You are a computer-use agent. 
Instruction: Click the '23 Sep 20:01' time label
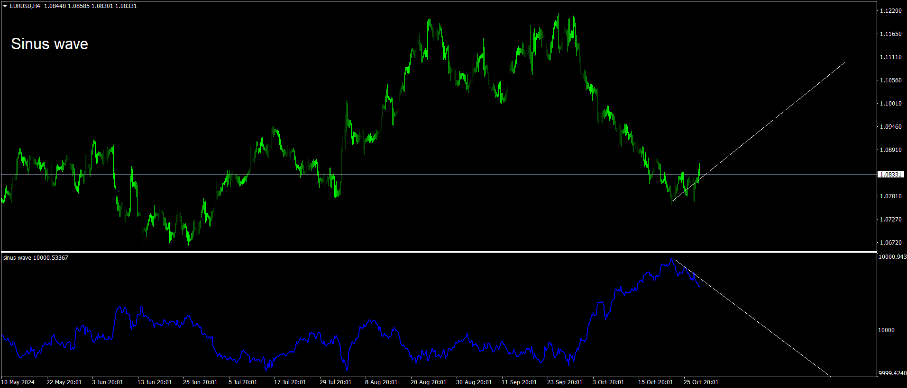click(565, 382)
